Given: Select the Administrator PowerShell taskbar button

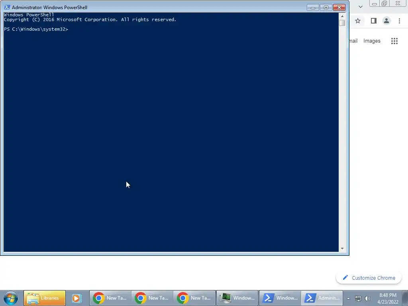Looking at the screenshot, I should (322, 298).
